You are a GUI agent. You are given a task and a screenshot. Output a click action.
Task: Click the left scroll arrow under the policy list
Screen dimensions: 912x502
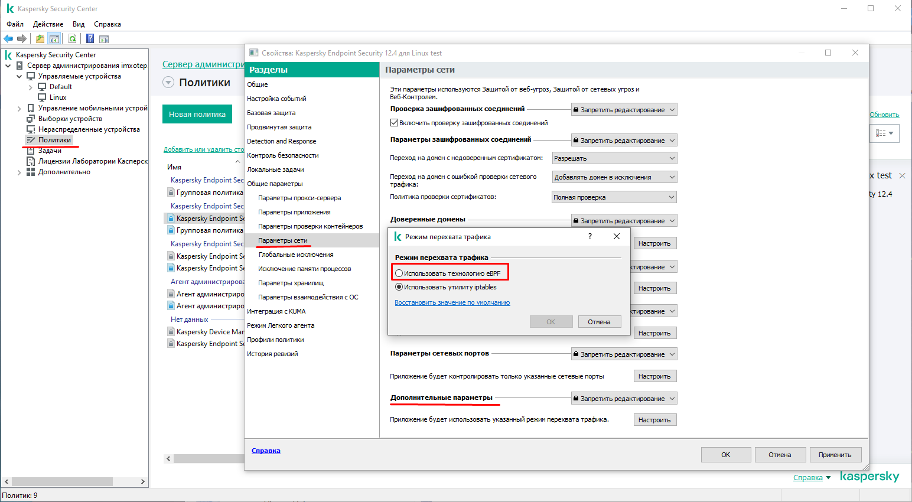click(168, 458)
